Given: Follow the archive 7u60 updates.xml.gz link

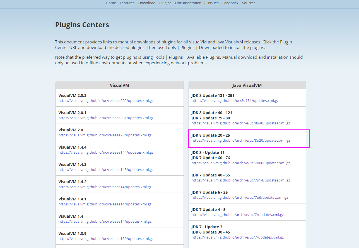Looking at the screenshot, I should (x=241, y=163).
